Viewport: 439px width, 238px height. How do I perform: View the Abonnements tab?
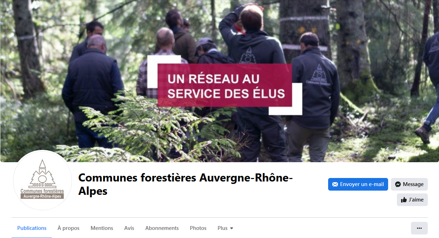(x=162, y=228)
